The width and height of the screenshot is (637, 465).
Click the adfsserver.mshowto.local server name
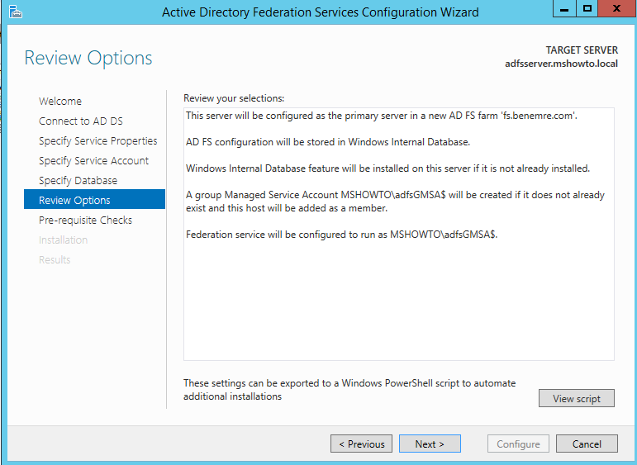[x=562, y=64]
